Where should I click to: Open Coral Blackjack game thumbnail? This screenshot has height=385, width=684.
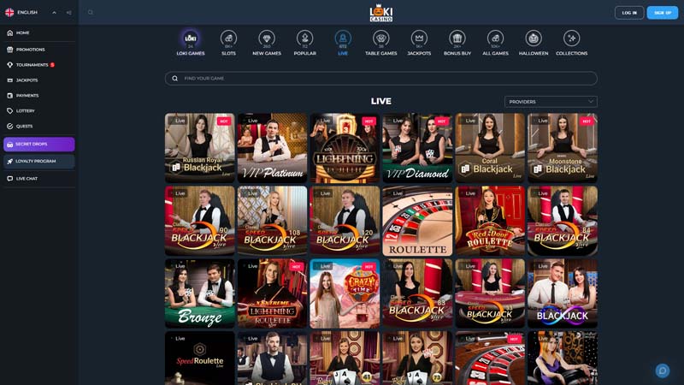[x=490, y=148]
